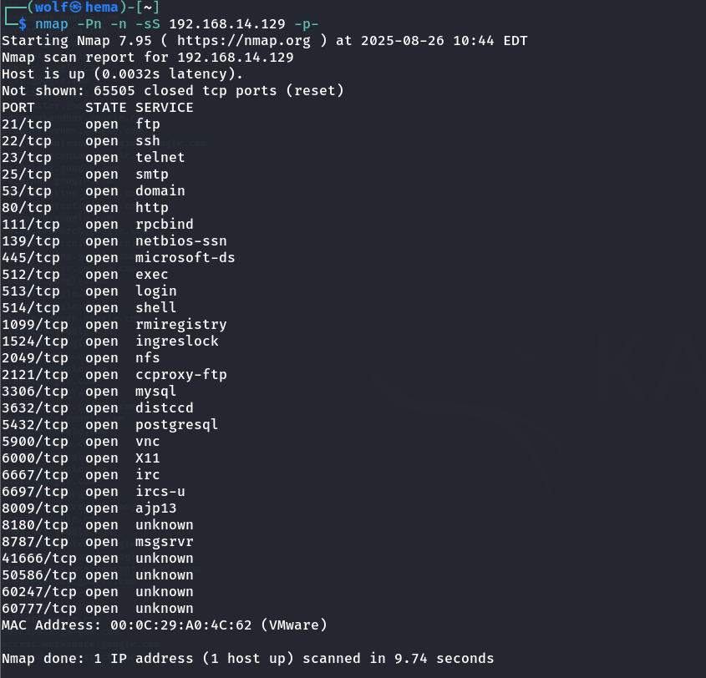Click the 3306/tcp mysql entry
The height and width of the screenshot is (678, 706).
[89, 391]
